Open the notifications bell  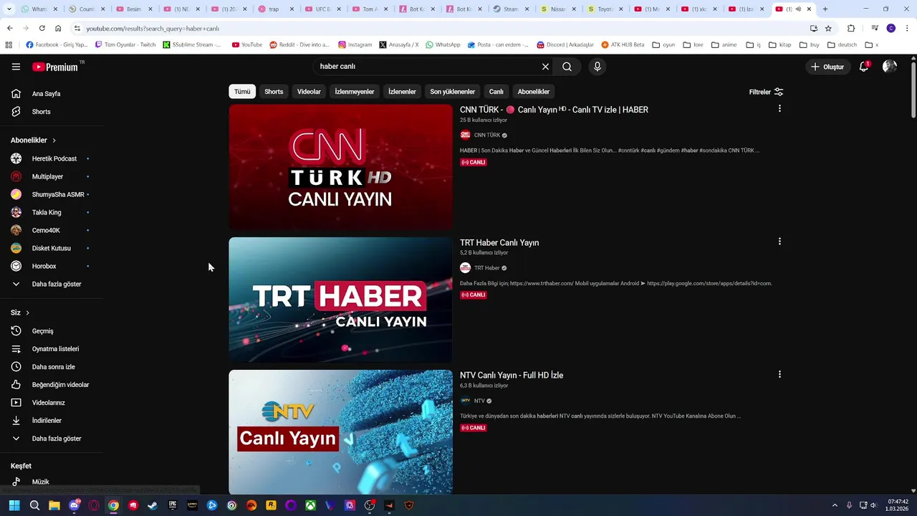[x=864, y=67]
